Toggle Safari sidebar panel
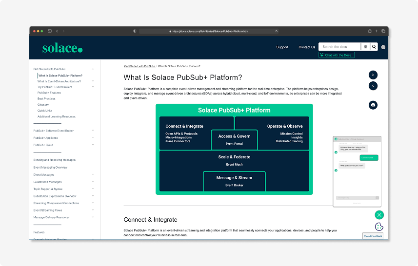 50,31
